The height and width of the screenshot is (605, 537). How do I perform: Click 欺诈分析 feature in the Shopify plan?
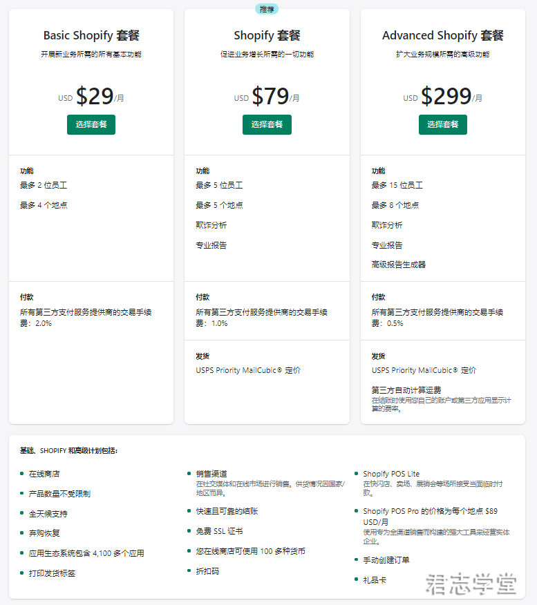pos(211,225)
